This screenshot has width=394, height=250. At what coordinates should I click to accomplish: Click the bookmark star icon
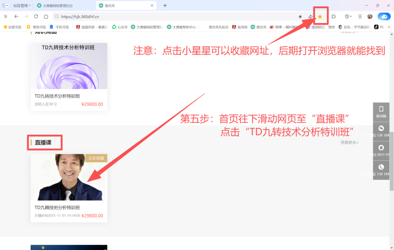pyautogui.click(x=320, y=16)
